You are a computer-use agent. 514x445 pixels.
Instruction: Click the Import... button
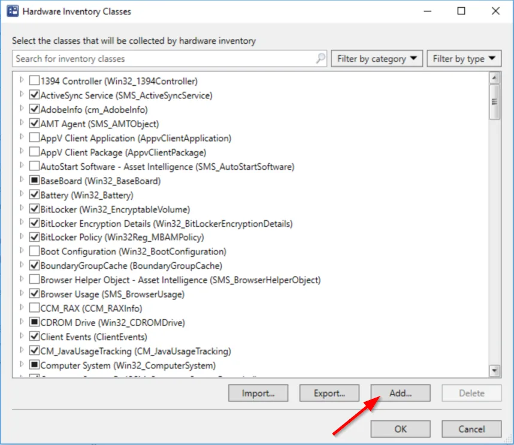pyautogui.click(x=258, y=393)
